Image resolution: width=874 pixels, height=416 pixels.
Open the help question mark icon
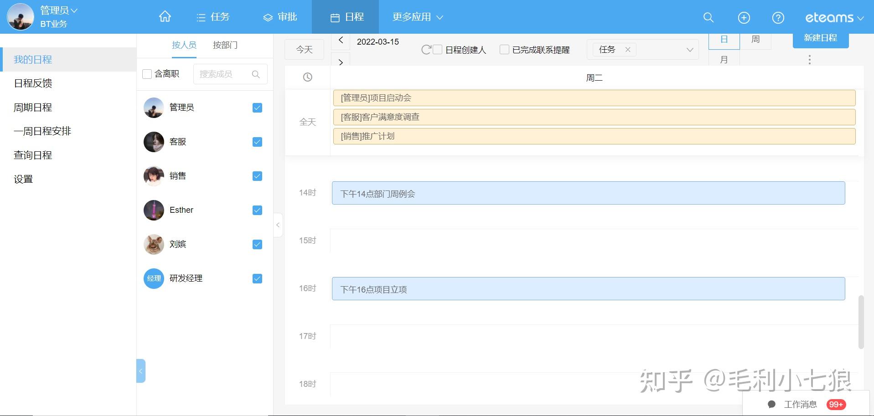tap(778, 17)
